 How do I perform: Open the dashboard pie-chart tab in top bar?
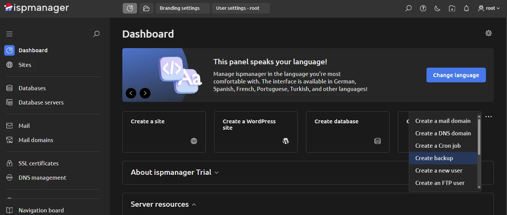point(130,8)
